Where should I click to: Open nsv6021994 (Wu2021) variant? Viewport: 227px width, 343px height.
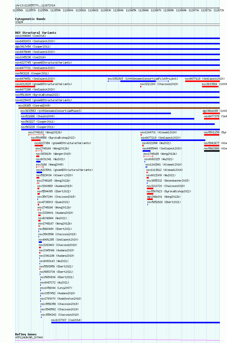point(157,143)
